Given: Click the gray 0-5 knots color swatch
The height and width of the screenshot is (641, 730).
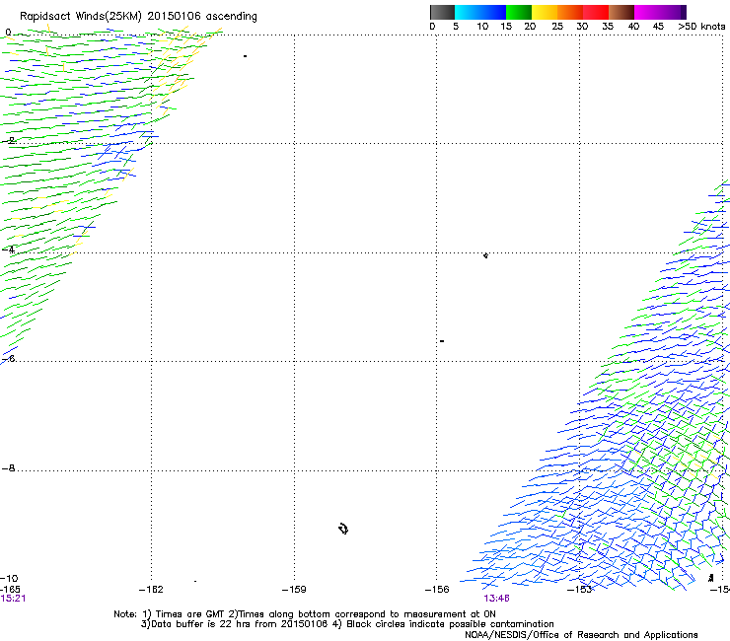Looking at the screenshot, I should (x=442, y=12).
